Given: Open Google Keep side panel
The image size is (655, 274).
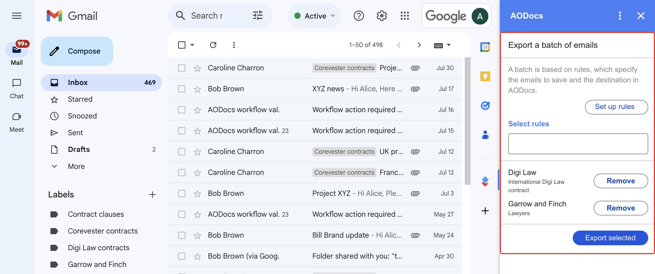Looking at the screenshot, I should (x=485, y=76).
